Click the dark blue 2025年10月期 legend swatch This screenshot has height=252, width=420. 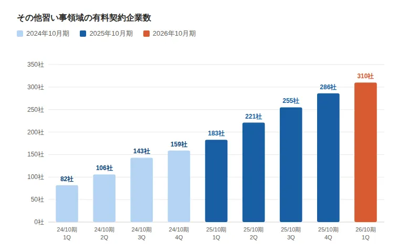[x=83, y=34]
